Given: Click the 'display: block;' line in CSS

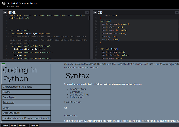Looking at the screenshot, I should (111, 40).
